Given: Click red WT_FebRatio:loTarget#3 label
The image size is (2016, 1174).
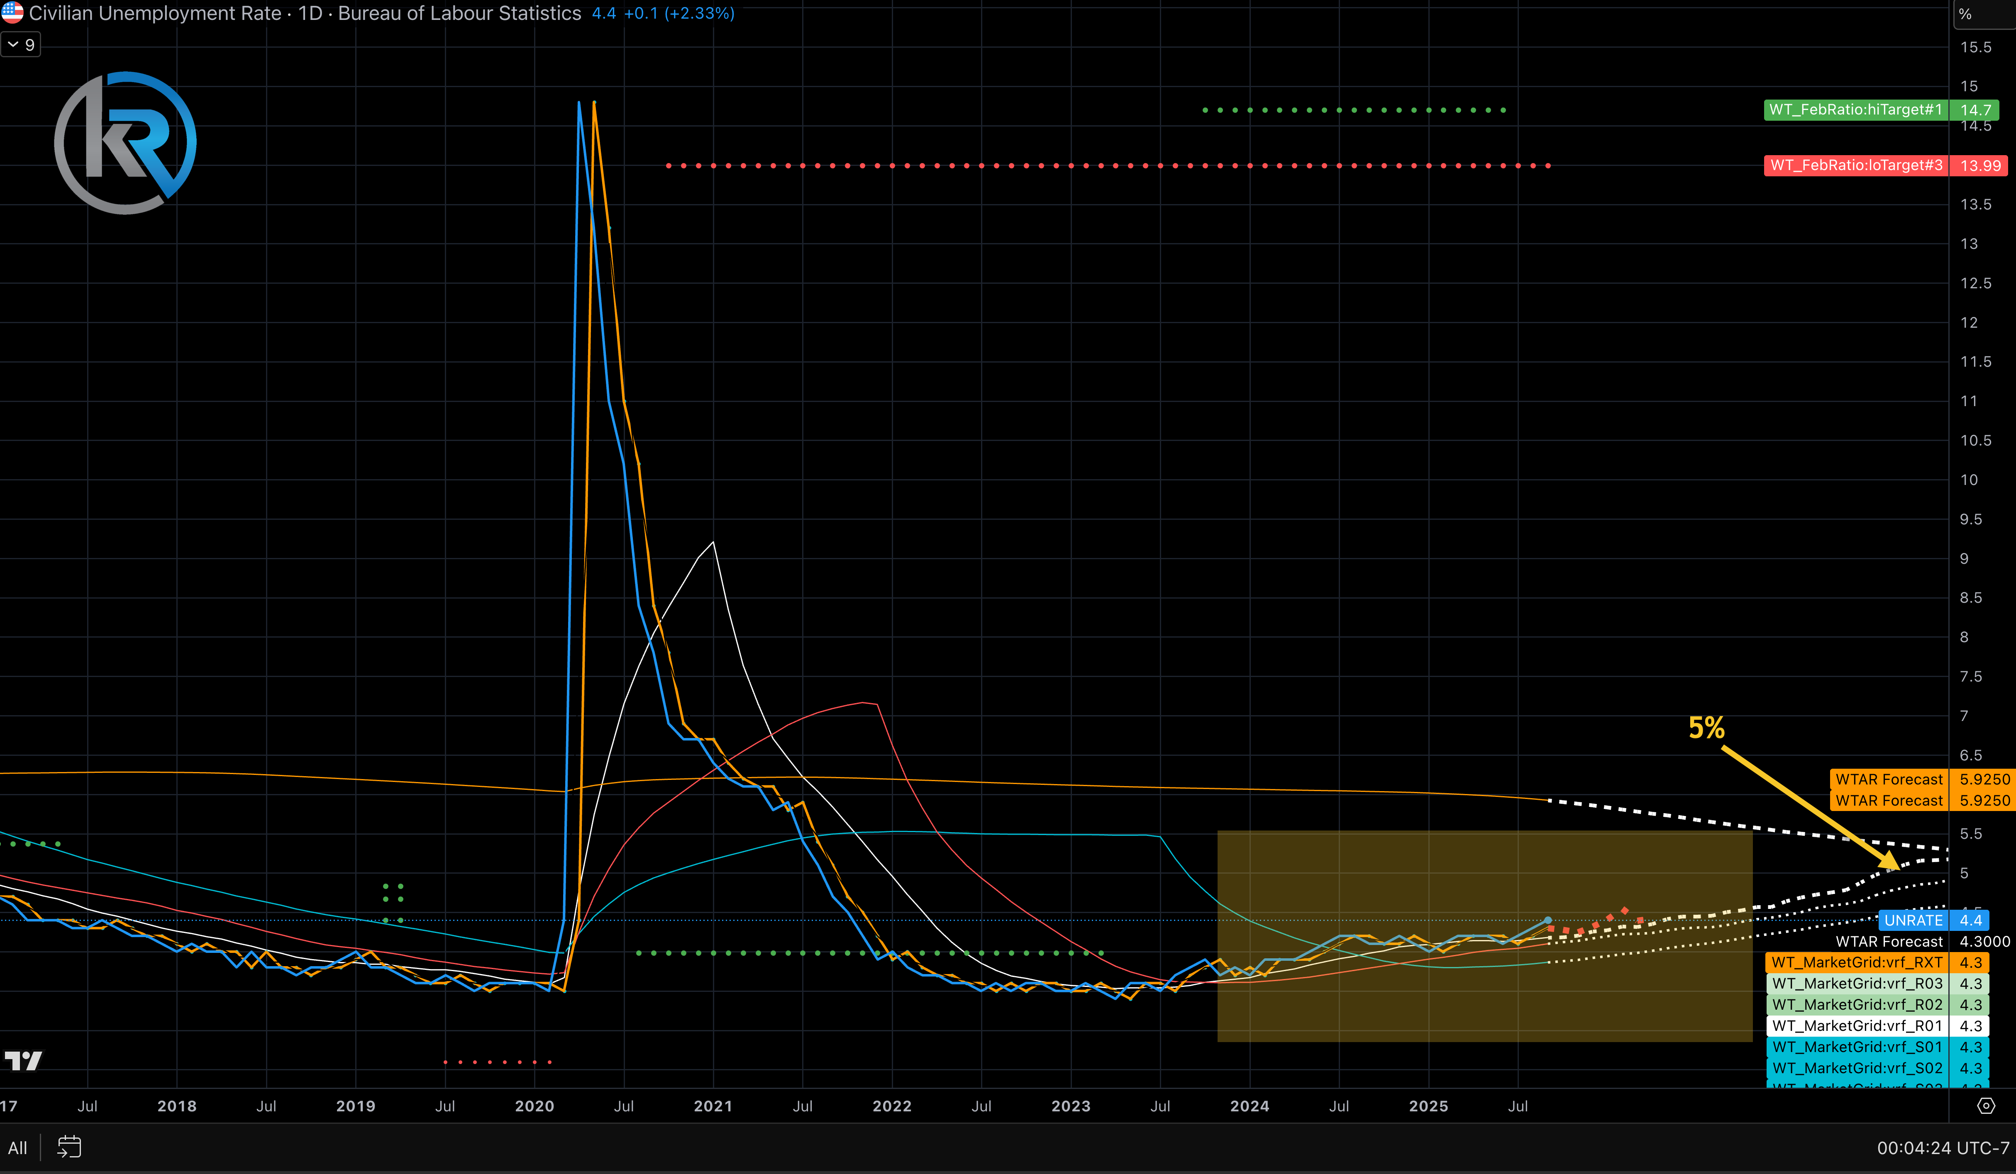Looking at the screenshot, I should [1855, 166].
